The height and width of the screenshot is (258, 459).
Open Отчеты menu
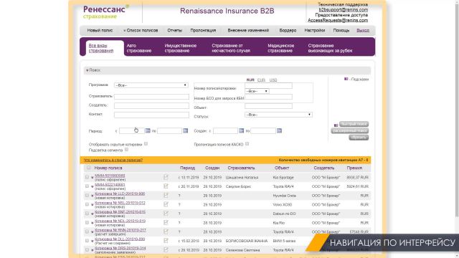pyautogui.click(x=174, y=30)
